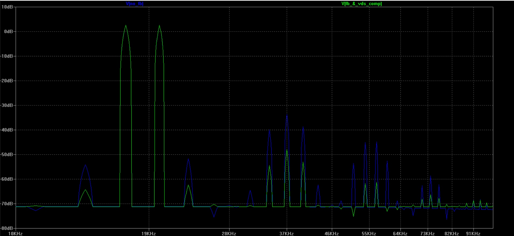Viewport: 514px width, 236px height.
Task: Click the 55KHz frequency axis label
Action: (x=369, y=234)
